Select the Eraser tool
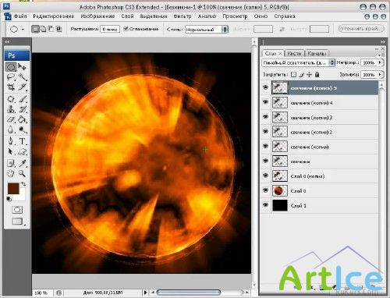The width and height of the screenshot is (390, 298). [x=11, y=119]
